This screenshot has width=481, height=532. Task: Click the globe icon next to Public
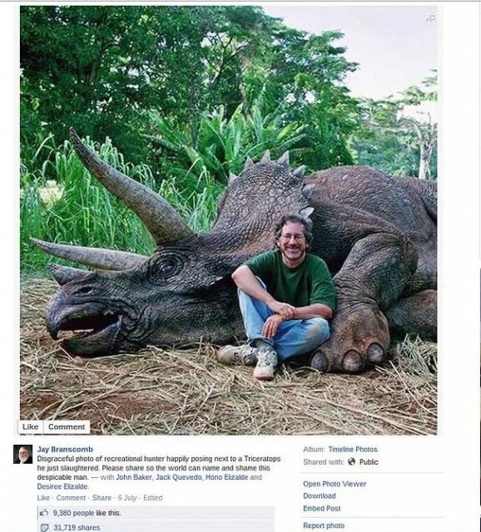(352, 462)
